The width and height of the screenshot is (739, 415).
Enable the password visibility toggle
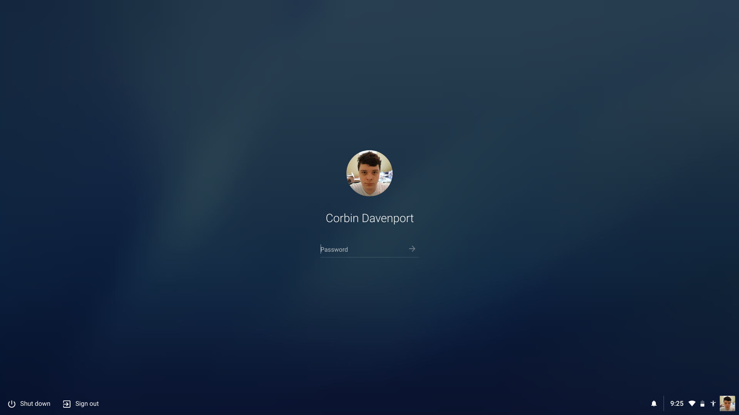tap(411, 248)
